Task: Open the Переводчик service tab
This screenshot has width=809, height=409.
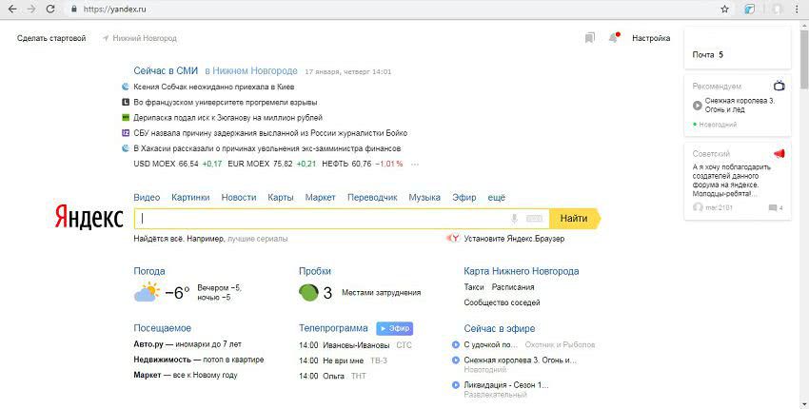Action: [x=372, y=197]
